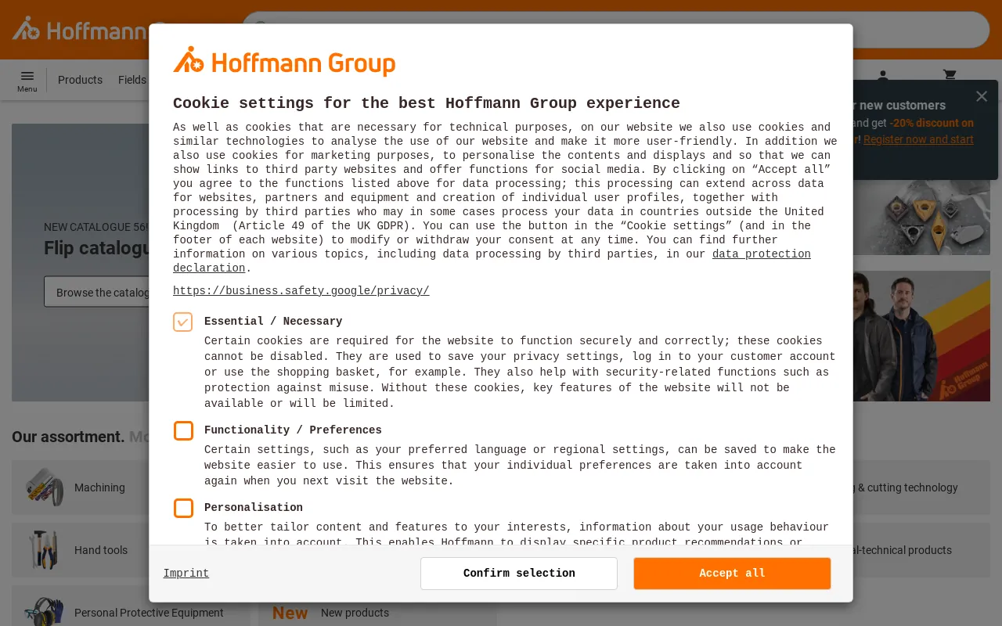The image size is (1002, 626).
Task: Enable the Personalisation cookies checkbox
Action: pyautogui.click(x=183, y=508)
